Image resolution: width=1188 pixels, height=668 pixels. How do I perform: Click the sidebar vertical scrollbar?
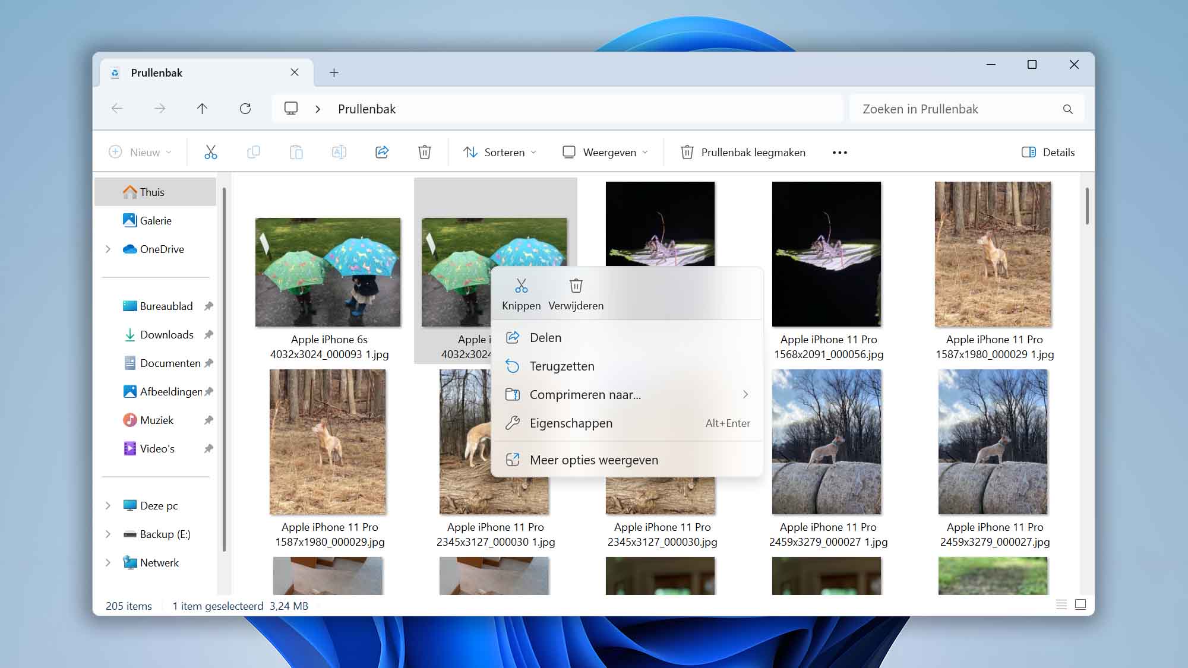[224, 369]
